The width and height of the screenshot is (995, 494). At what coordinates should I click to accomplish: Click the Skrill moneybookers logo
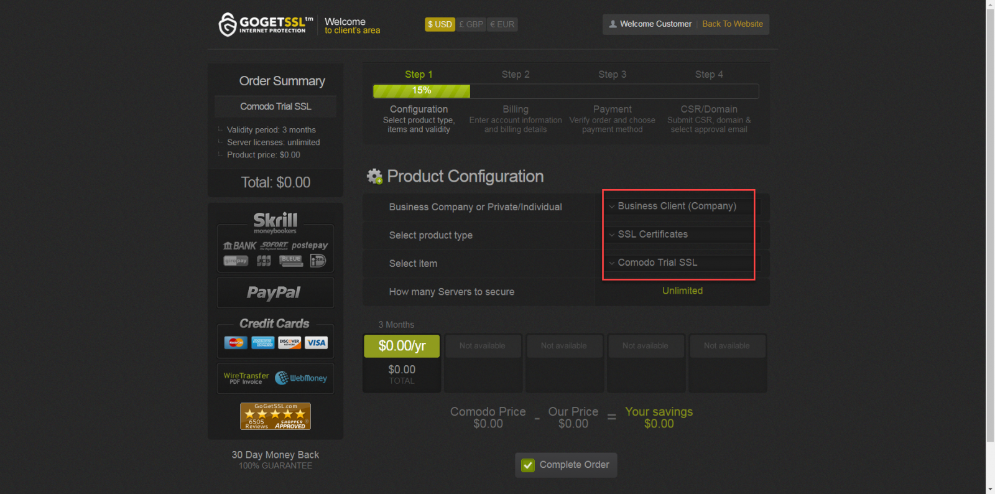tap(275, 223)
